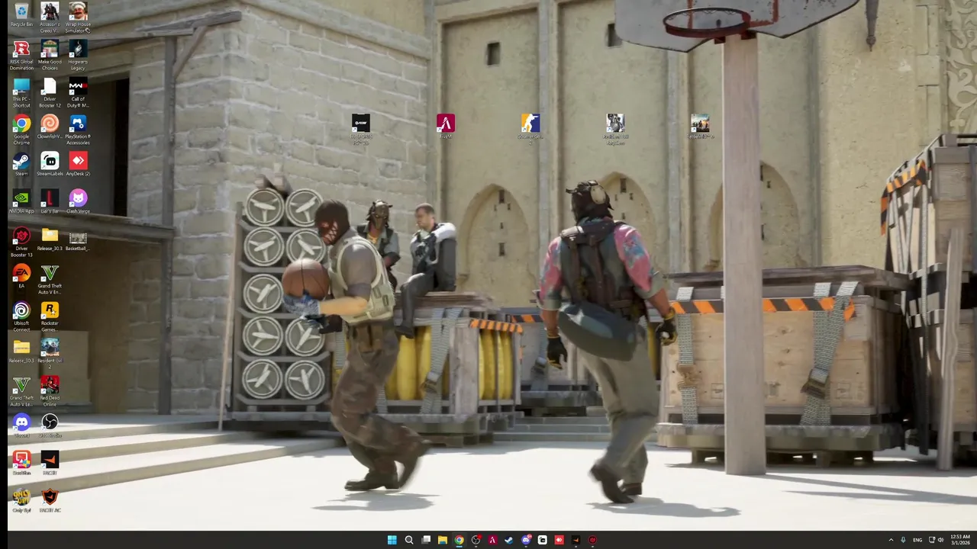Open Driver Booster from the taskbar
The width and height of the screenshot is (977, 549).
592,540
